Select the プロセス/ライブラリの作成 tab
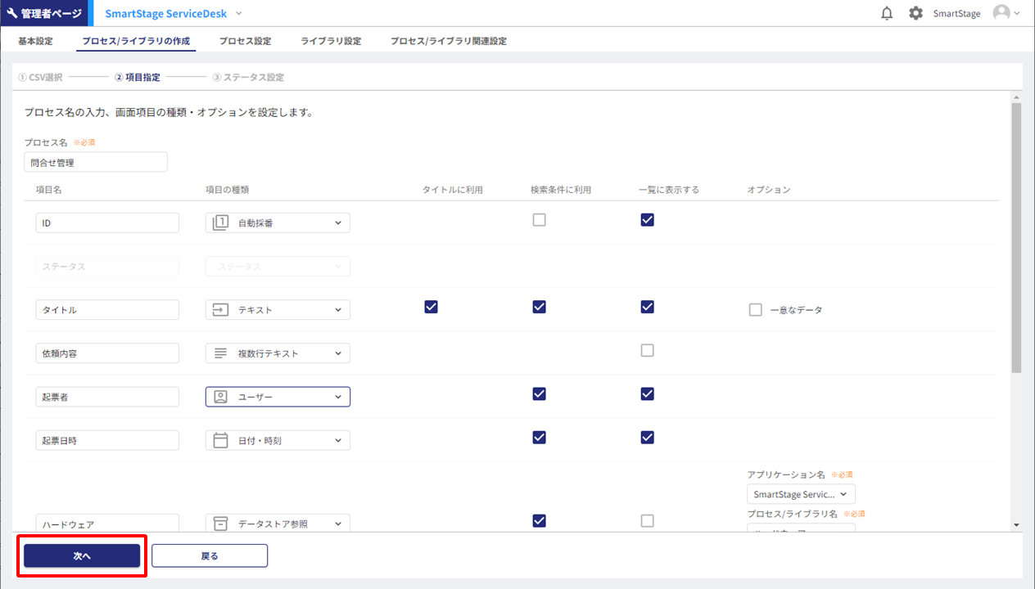 coord(136,41)
